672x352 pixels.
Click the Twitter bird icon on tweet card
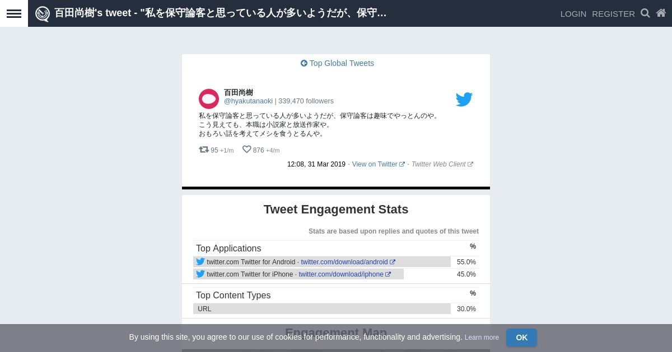464,99
